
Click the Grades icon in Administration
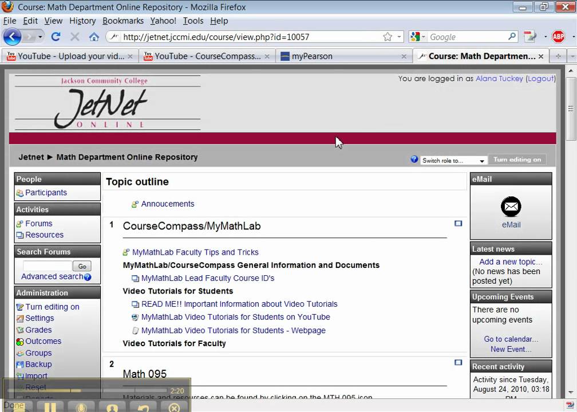coord(20,330)
